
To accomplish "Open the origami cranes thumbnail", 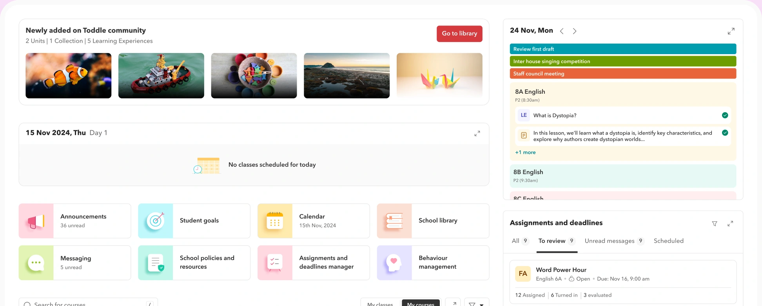I will [x=439, y=76].
